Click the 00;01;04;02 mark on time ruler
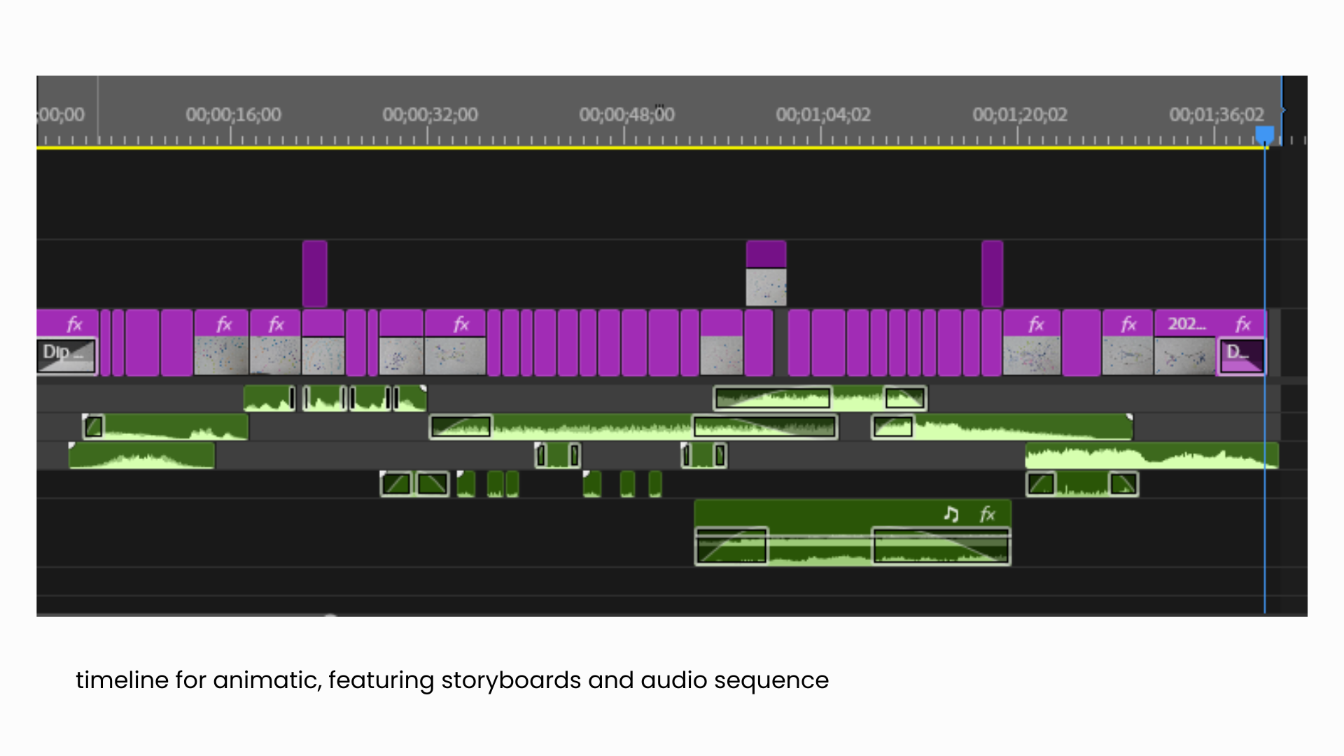1344x756 pixels. point(822,115)
